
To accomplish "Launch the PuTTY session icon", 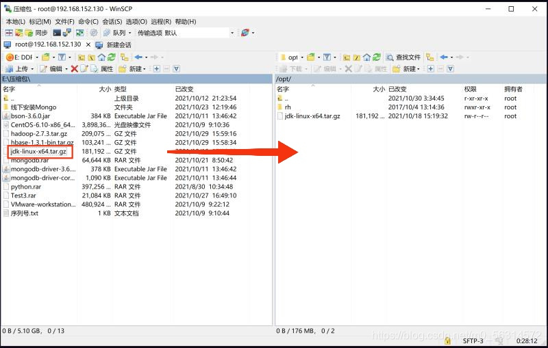I will (x=67, y=33).
